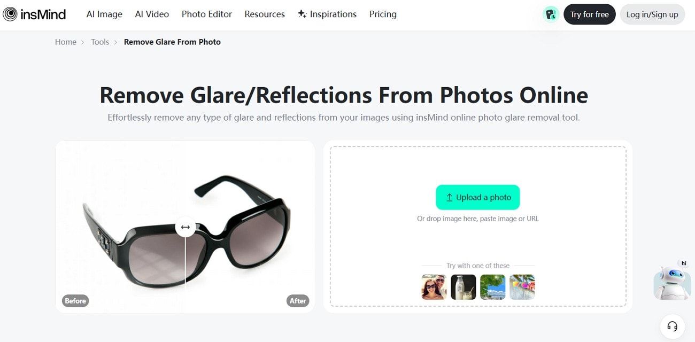
Task: Click the teal insMind app icon near Try for free
Action: coord(550,14)
